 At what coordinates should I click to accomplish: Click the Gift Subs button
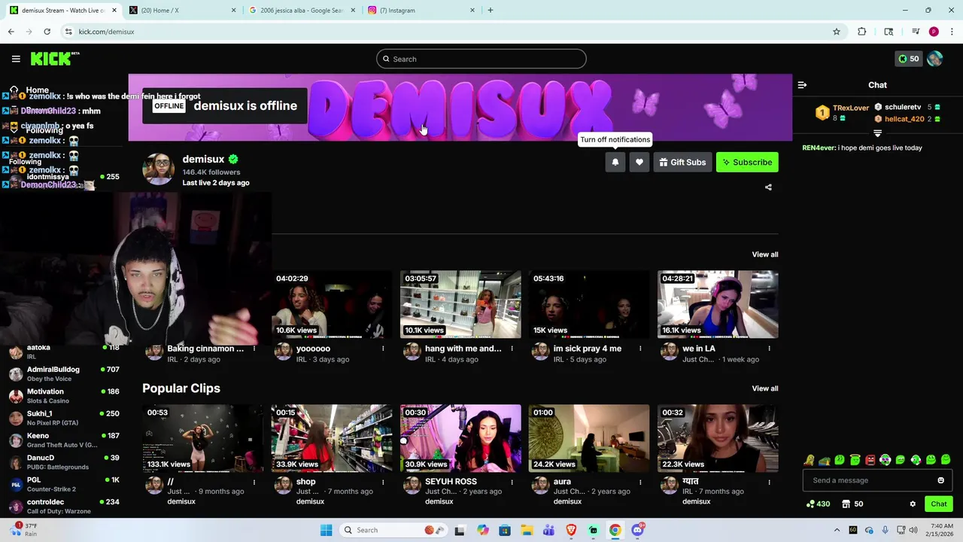682,162
